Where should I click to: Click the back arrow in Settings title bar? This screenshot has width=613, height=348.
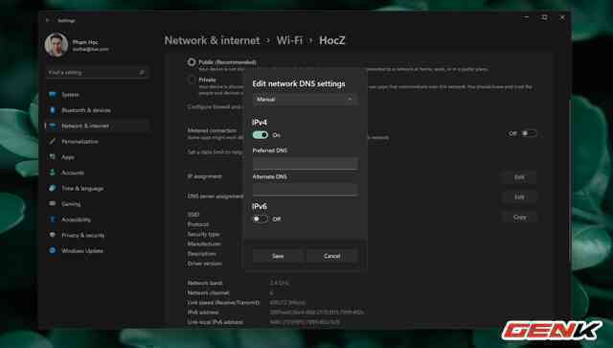(x=48, y=20)
